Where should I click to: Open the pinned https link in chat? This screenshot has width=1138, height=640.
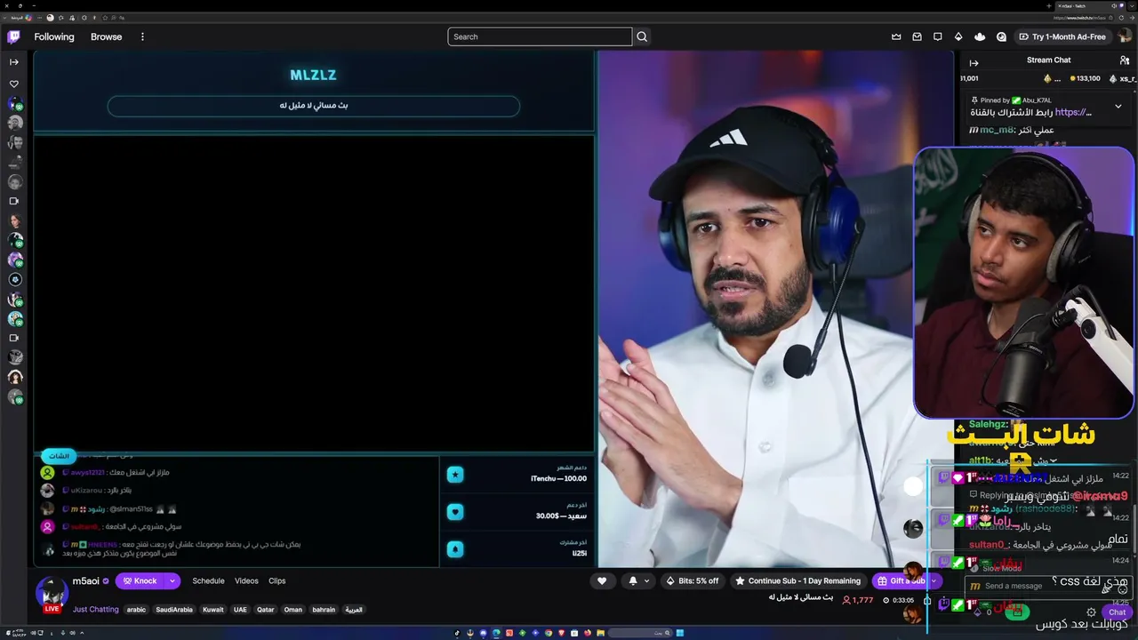click(x=1073, y=112)
